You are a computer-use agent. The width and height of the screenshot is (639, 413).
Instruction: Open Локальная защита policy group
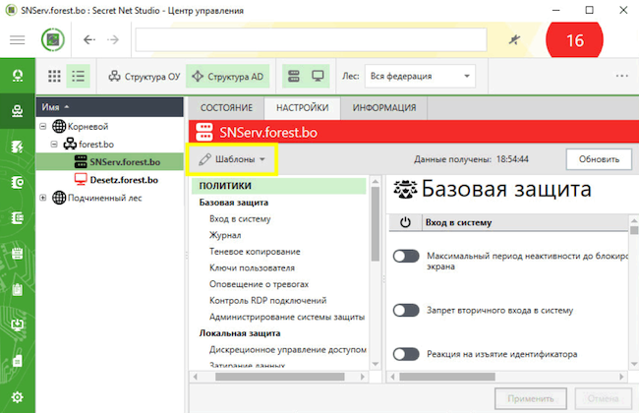pyautogui.click(x=240, y=333)
